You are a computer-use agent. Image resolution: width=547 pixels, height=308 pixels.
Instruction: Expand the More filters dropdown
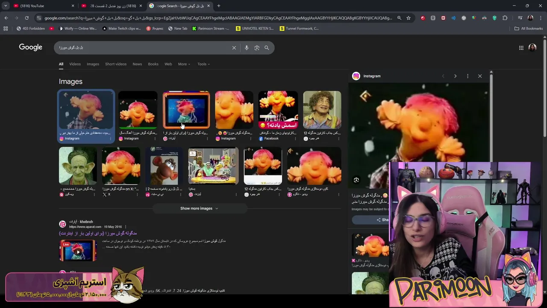(184, 64)
